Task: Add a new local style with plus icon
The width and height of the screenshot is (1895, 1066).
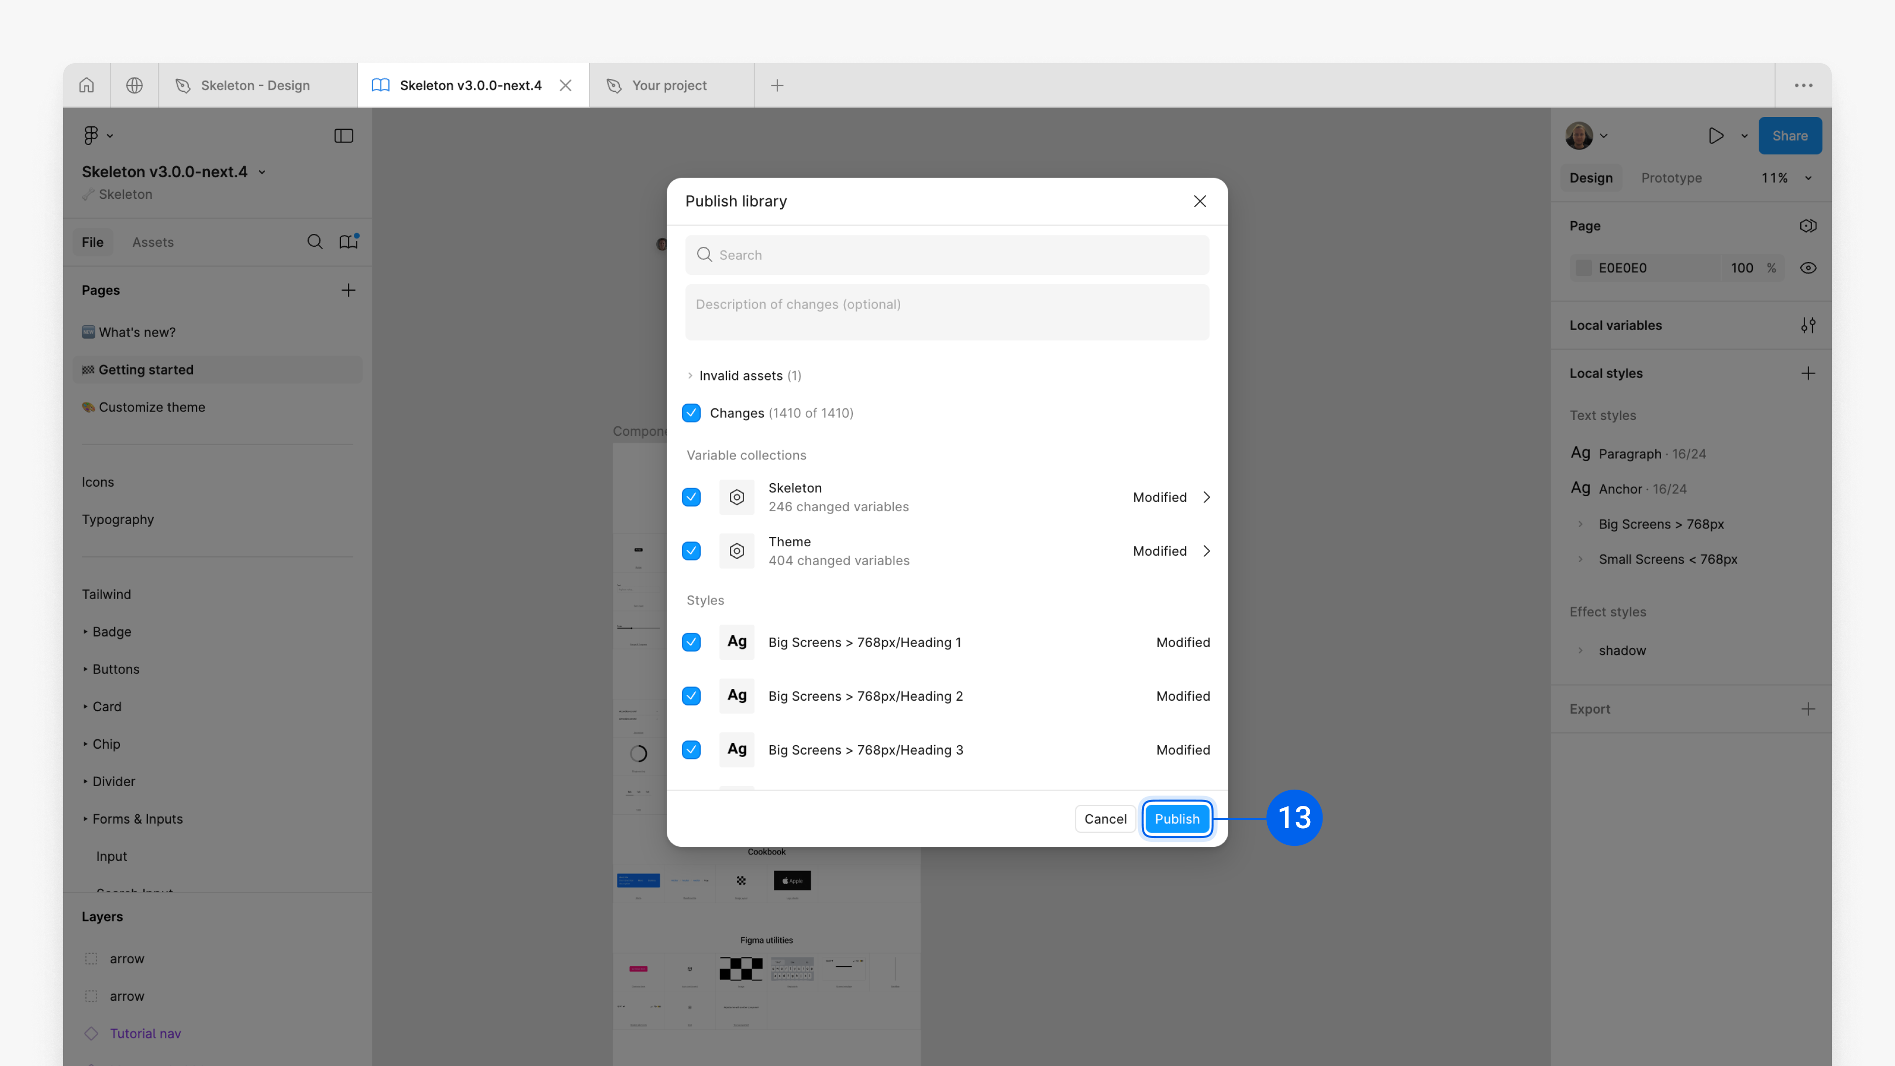Action: point(1809,373)
